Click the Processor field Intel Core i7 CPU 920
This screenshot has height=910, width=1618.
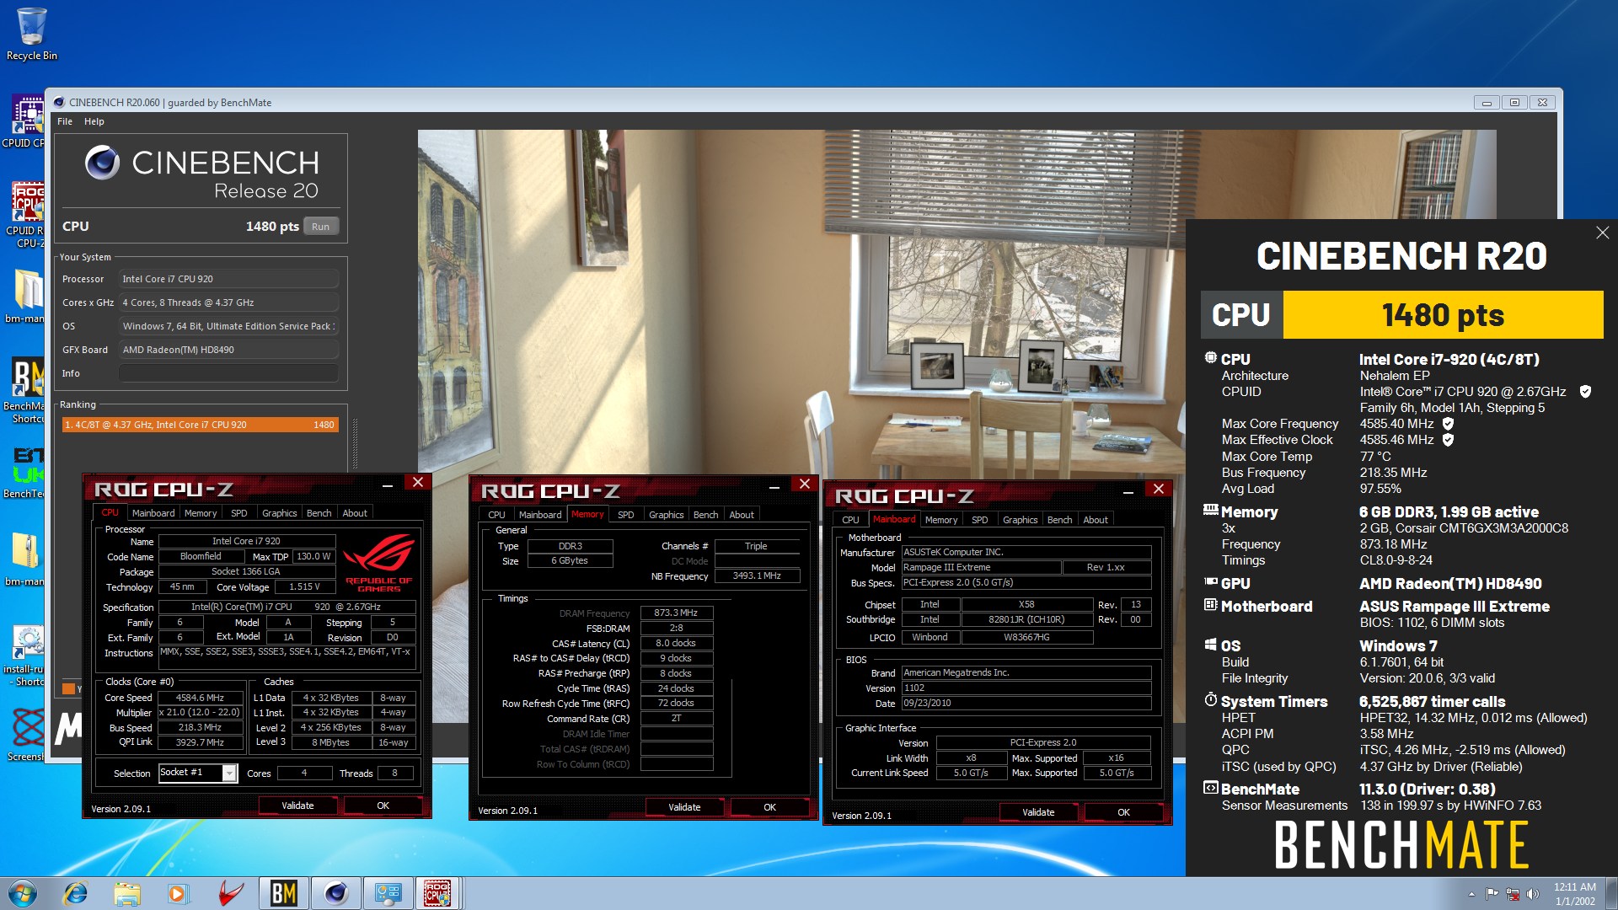[x=229, y=279]
